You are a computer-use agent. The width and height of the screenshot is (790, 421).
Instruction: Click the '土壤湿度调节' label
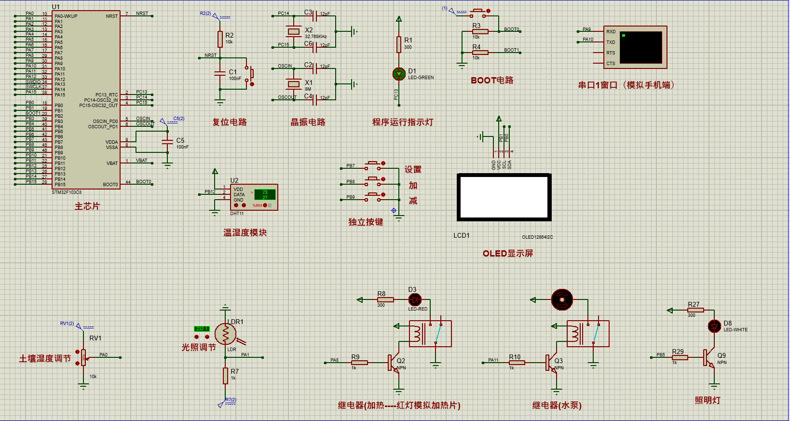pyautogui.click(x=45, y=358)
